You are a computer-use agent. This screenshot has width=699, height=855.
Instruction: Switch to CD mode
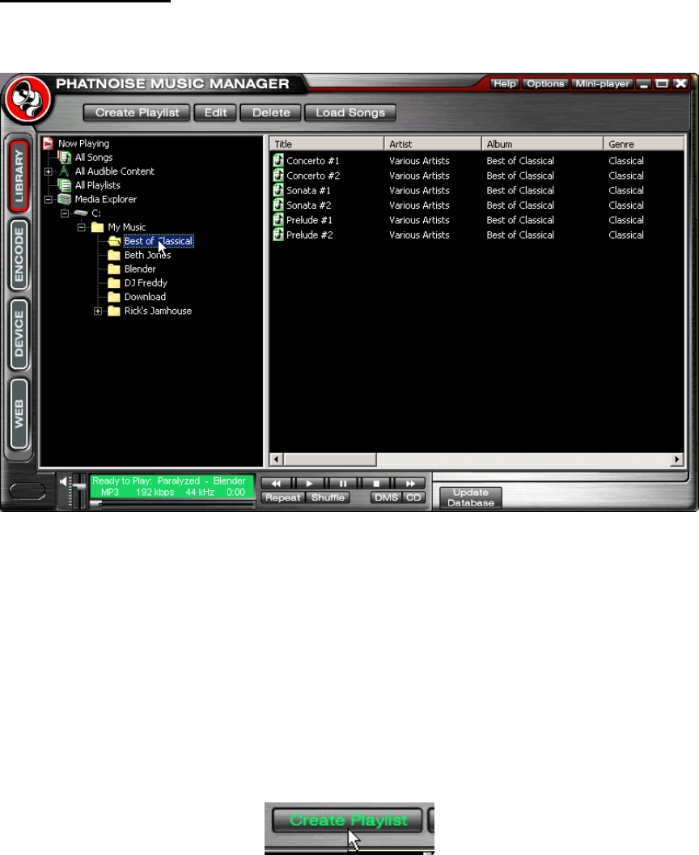[x=414, y=497]
